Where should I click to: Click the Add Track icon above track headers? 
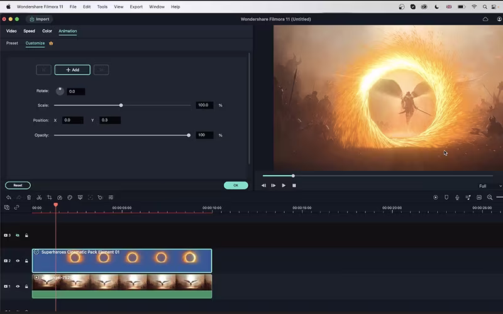pos(7,207)
